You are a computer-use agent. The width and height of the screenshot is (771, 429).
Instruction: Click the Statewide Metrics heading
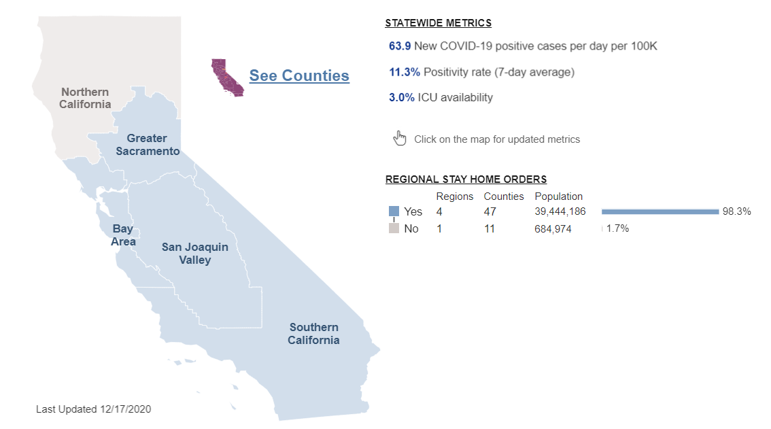(438, 22)
